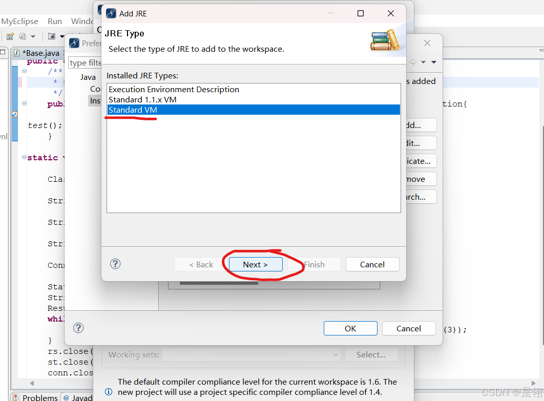The image size is (544, 401).
Task: Click the new report wizard icon on the toolbar
Action: [x=9, y=36]
